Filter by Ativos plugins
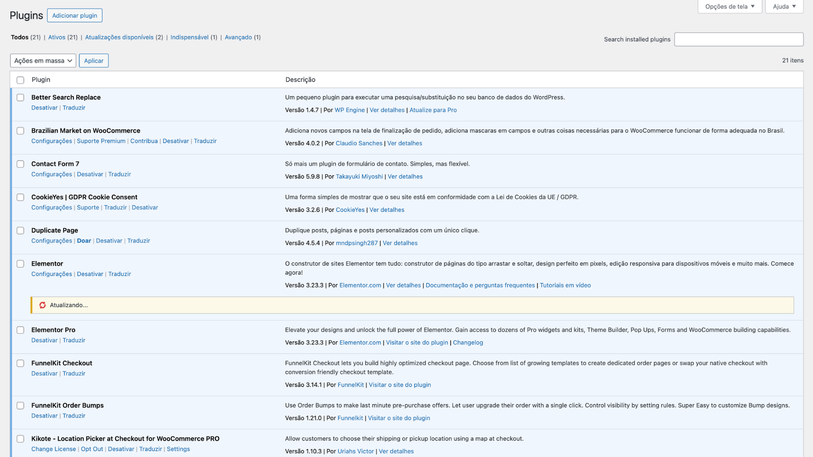 point(56,37)
